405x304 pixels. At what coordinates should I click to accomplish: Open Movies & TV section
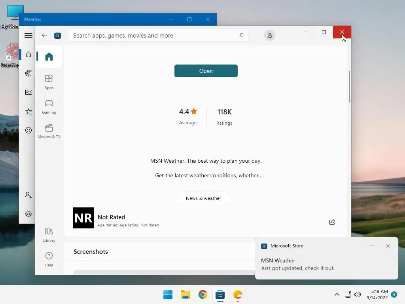[49, 131]
